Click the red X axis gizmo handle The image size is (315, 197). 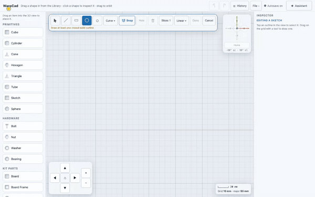pos(245,28)
